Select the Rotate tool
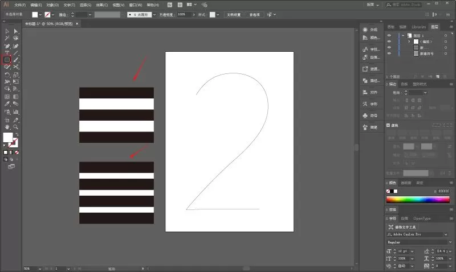Image resolution: width=456 pixels, height=272 pixels. click(x=7, y=75)
